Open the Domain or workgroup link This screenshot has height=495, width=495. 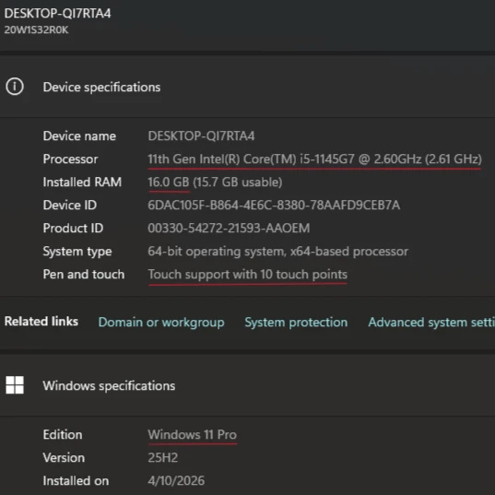[161, 322]
